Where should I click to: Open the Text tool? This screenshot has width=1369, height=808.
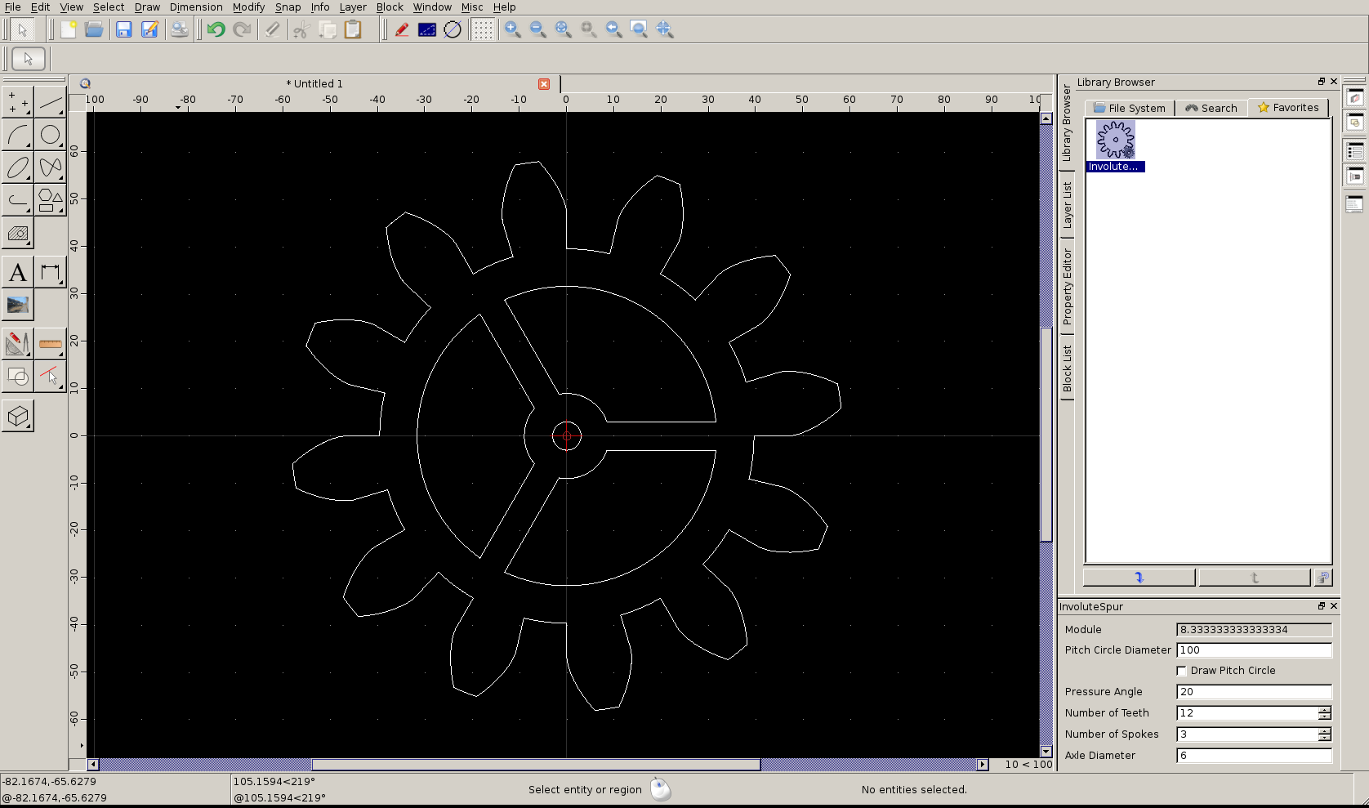[18, 273]
